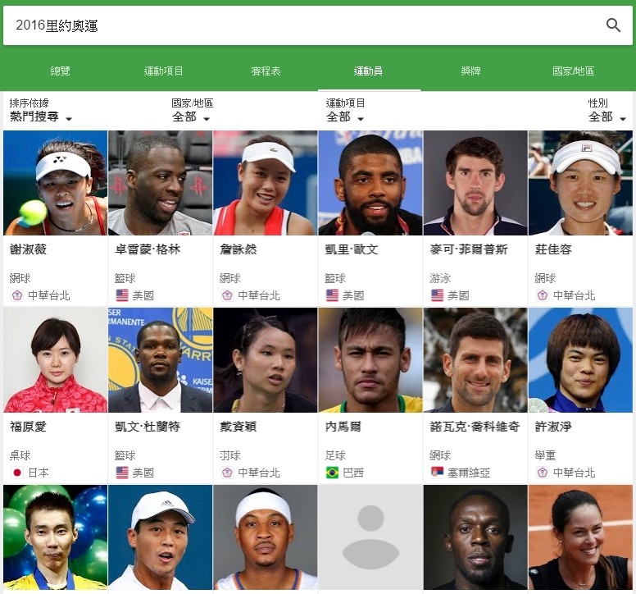Open the 賽程表 tab
Screen dimensions: 636x594
(266, 71)
